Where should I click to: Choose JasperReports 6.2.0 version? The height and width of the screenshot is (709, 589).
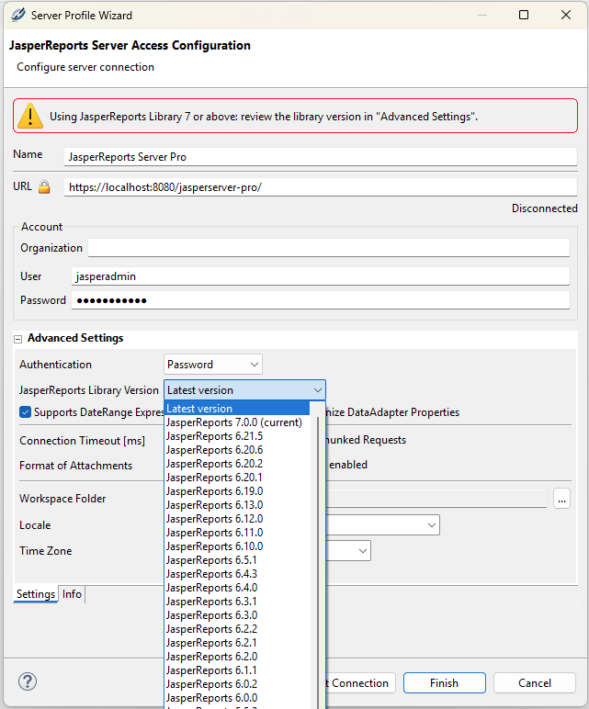click(x=237, y=657)
